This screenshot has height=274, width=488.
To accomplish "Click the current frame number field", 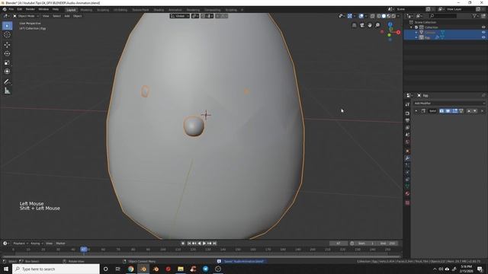I will [339, 244].
